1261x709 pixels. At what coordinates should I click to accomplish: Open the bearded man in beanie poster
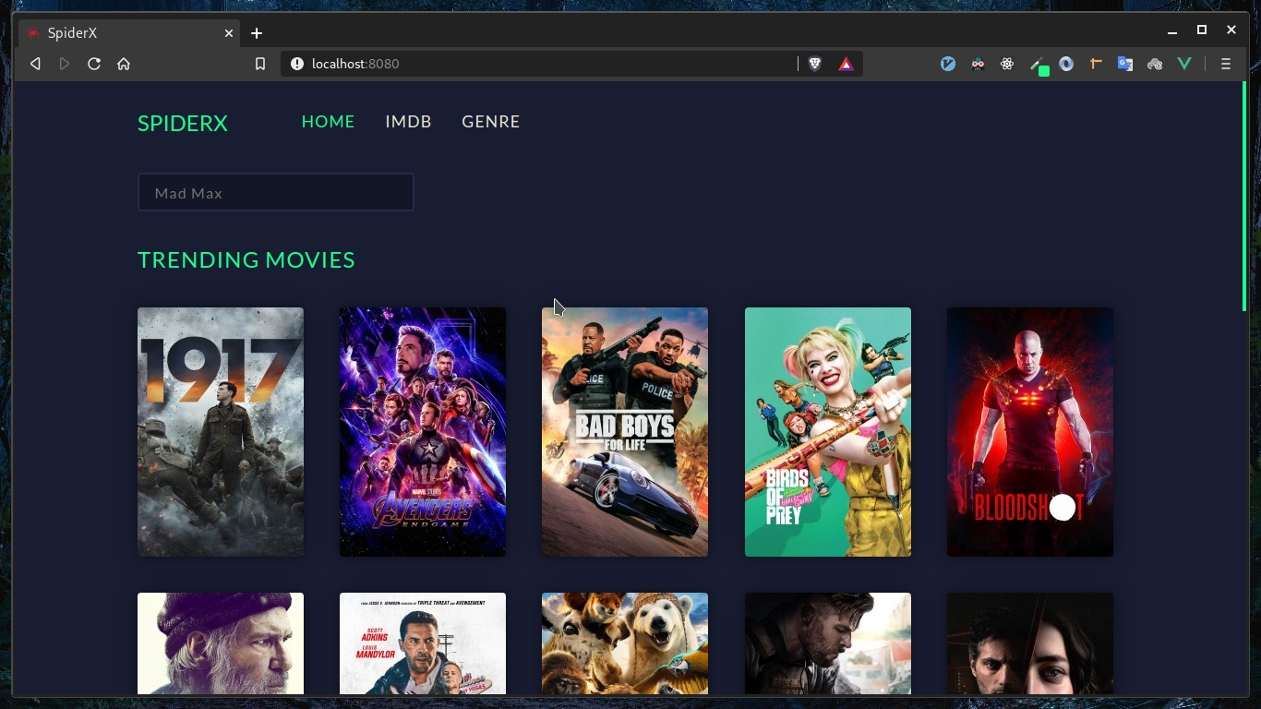(x=221, y=643)
